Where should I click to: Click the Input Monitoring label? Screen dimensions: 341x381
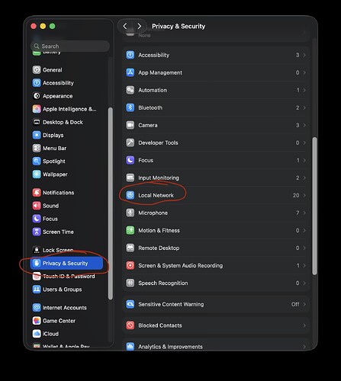[x=159, y=178]
